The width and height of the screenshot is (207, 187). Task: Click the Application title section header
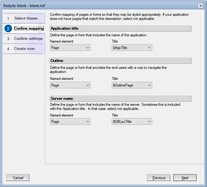click(x=120, y=28)
